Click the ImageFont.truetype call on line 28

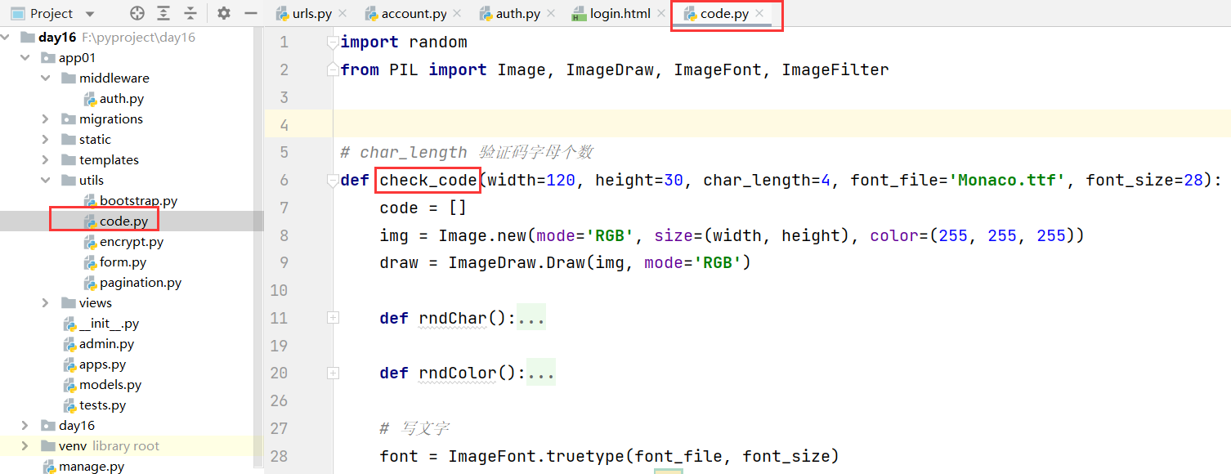536,456
